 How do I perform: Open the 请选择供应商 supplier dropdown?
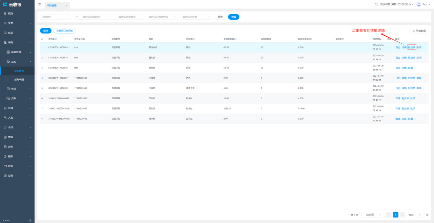pos(196,17)
